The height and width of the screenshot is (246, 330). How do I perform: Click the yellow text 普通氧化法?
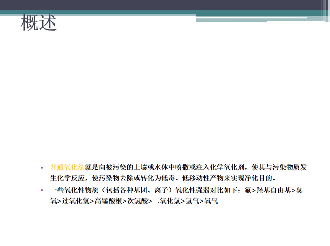point(67,167)
